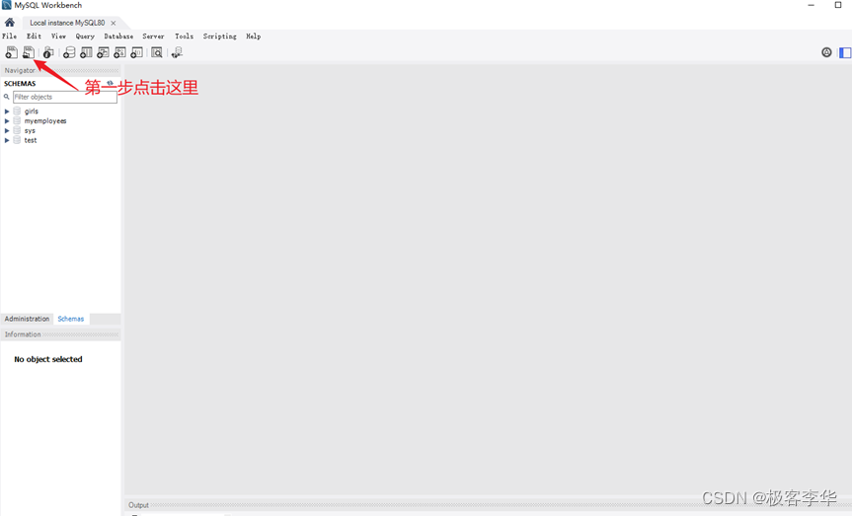Expand the myemployees schema
The width and height of the screenshot is (852, 516).
7,120
